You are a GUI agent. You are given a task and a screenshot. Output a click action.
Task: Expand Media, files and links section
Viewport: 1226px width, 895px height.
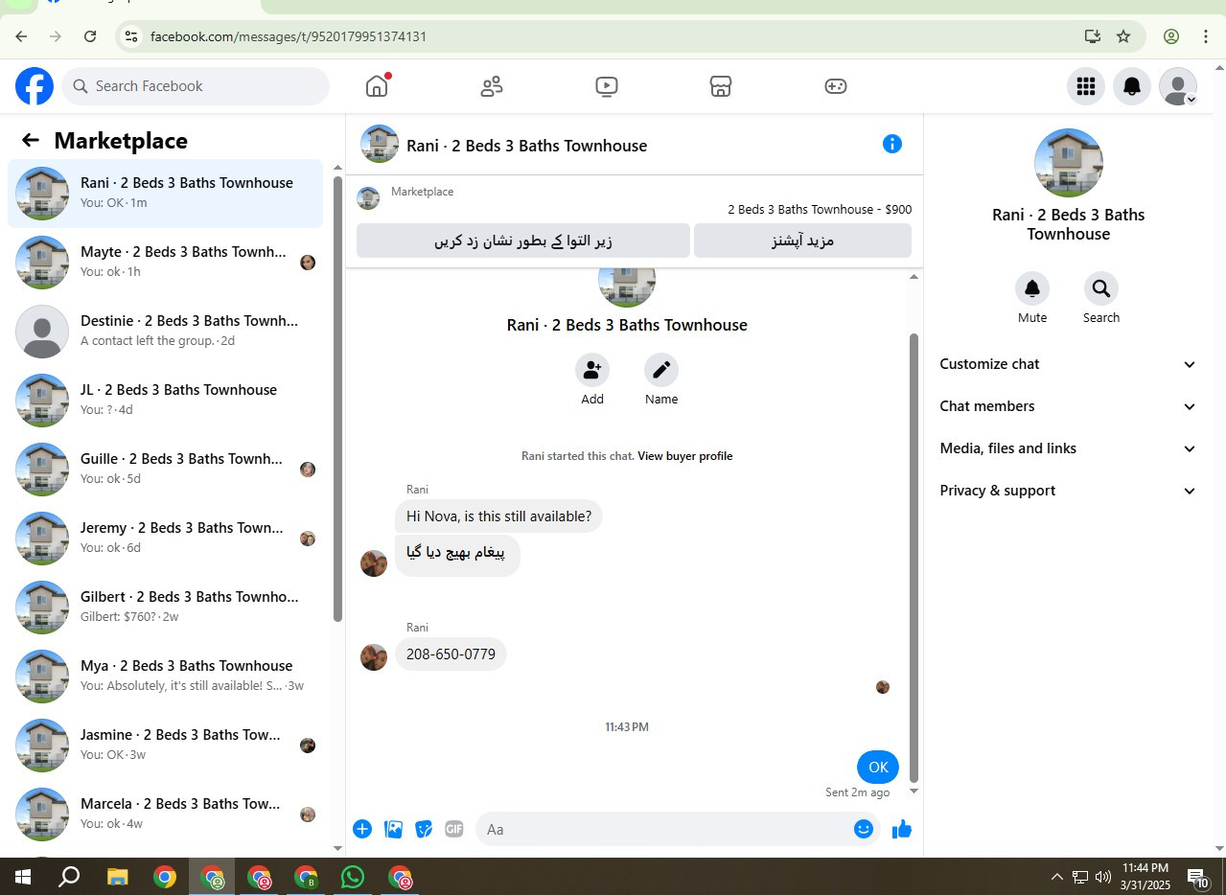pyautogui.click(x=1068, y=448)
